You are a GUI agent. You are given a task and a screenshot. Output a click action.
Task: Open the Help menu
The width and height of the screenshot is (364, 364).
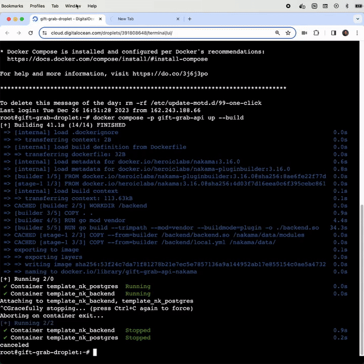click(x=92, y=6)
